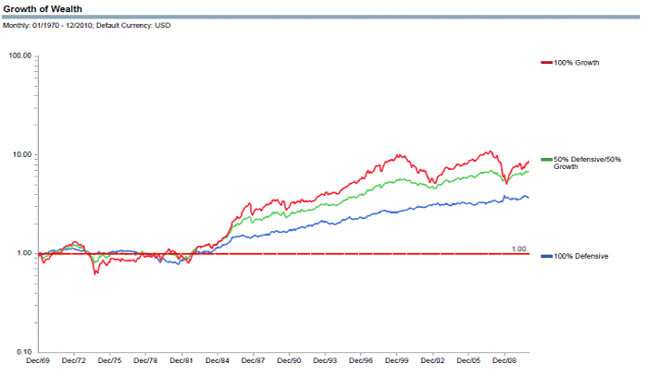Click the red 100% Growth legend swatch
The image size is (648, 388).
[x=547, y=63]
